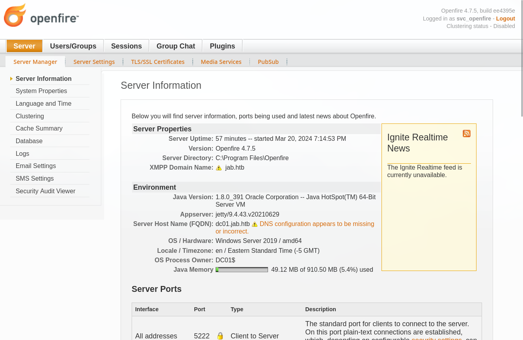Click warning icon beside XMPP Domain Name

(219, 168)
